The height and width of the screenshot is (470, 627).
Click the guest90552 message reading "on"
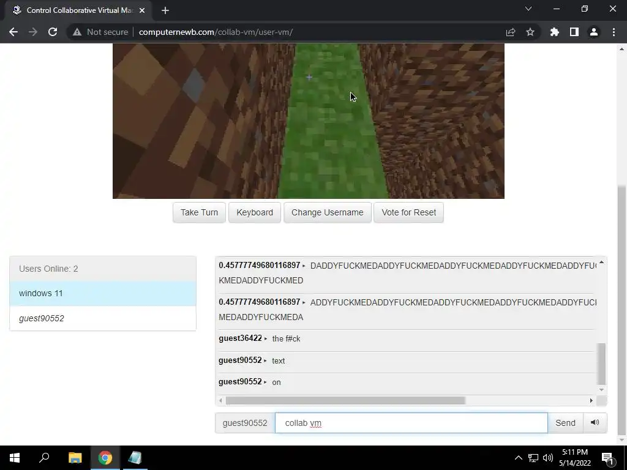[x=406, y=382]
